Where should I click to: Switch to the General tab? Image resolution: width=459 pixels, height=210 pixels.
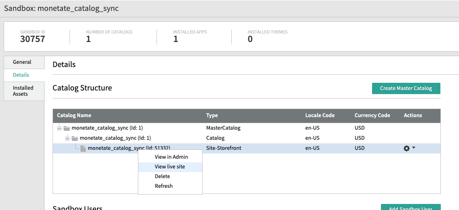click(24, 62)
